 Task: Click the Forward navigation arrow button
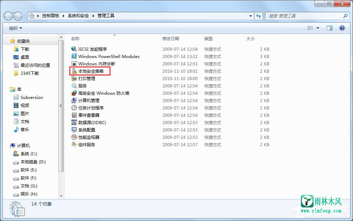18,16
